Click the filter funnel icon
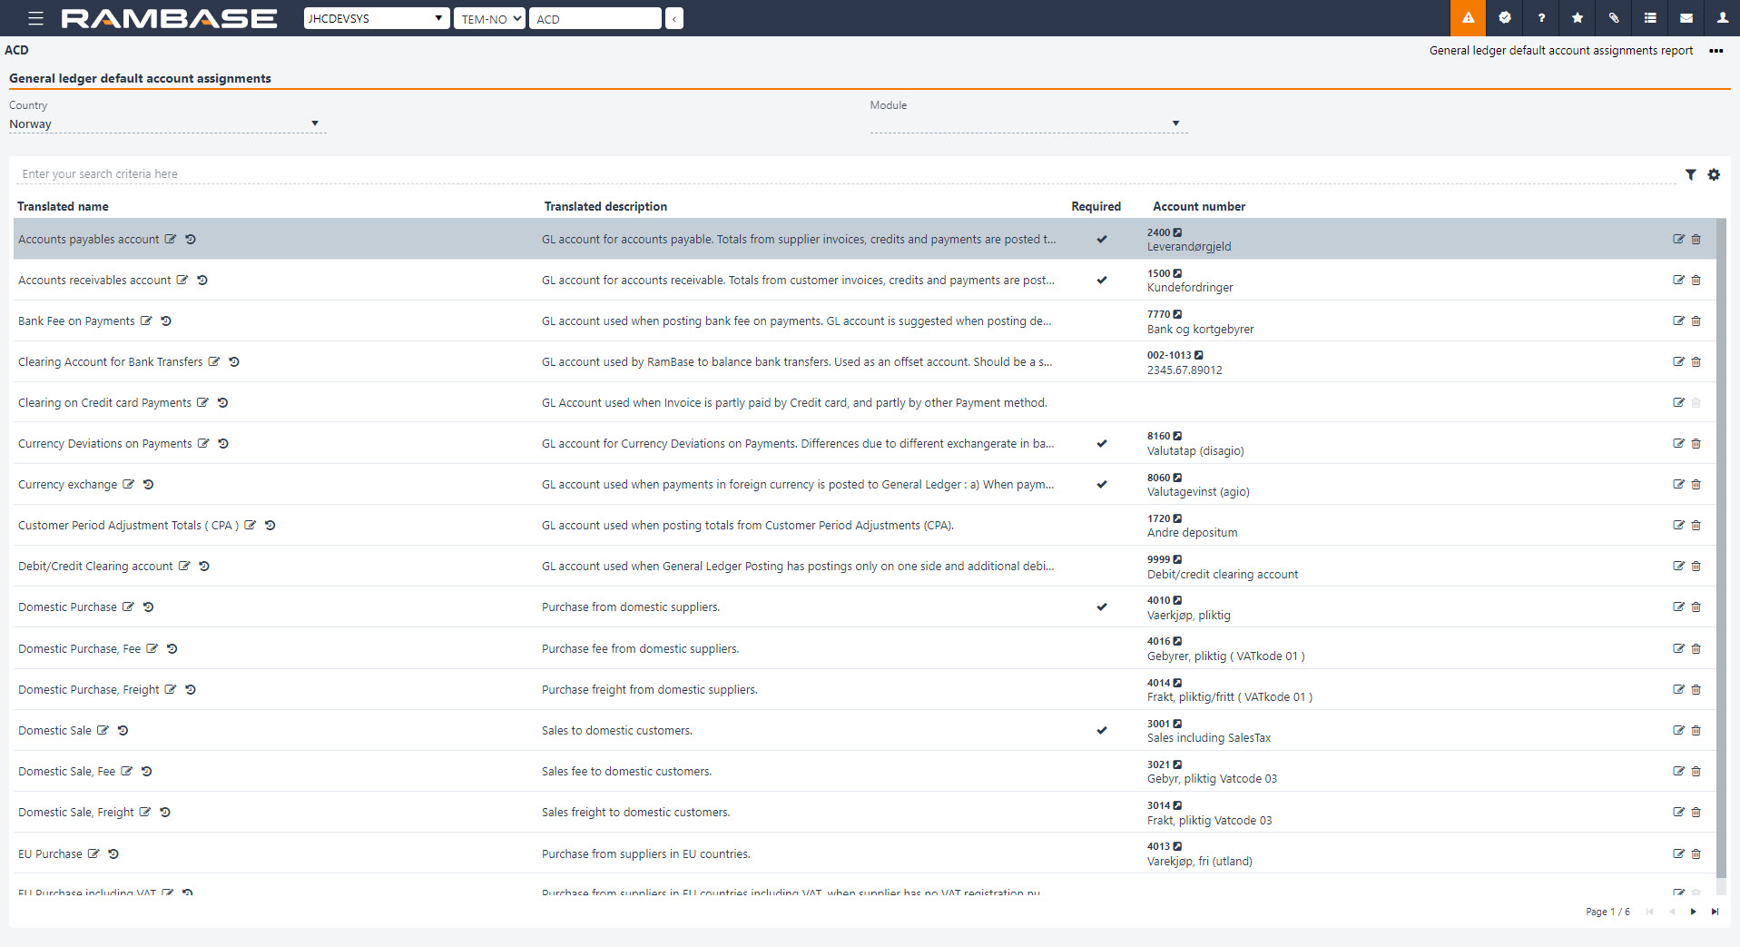Image resolution: width=1740 pixels, height=947 pixels. tap(1690, 174)
